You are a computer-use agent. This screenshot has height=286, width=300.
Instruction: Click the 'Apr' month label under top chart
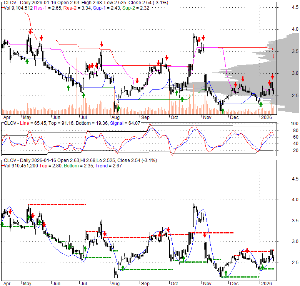[7, 117]
